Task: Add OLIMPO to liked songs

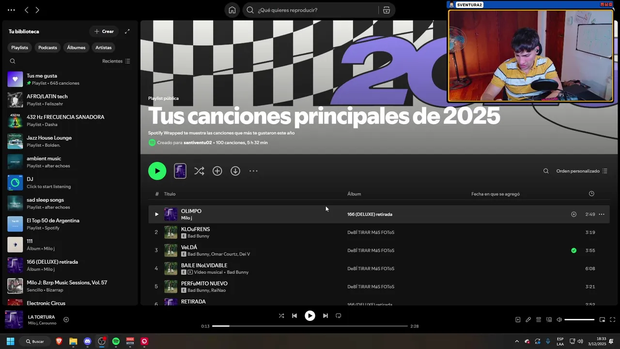Action: tap(573, 214)
